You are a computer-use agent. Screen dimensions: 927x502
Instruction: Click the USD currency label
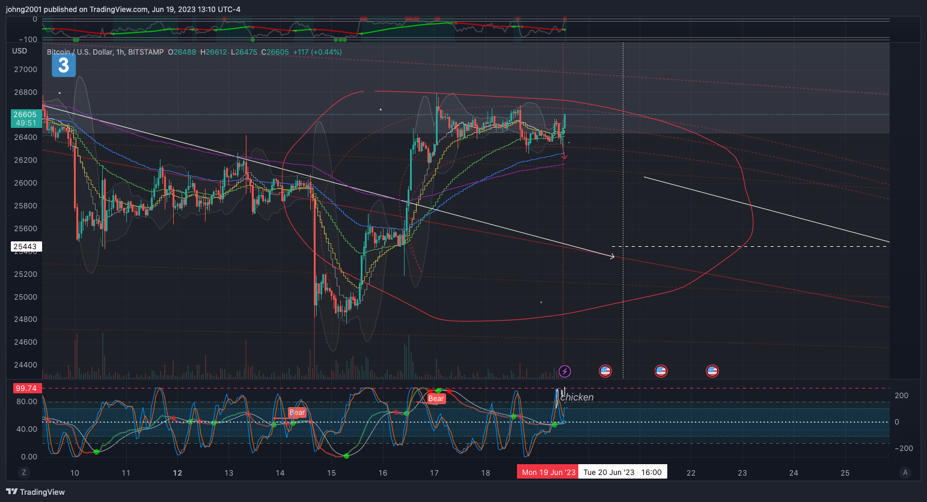pos(20,51)
